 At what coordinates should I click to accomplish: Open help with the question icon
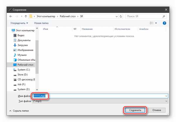point(165,23)
